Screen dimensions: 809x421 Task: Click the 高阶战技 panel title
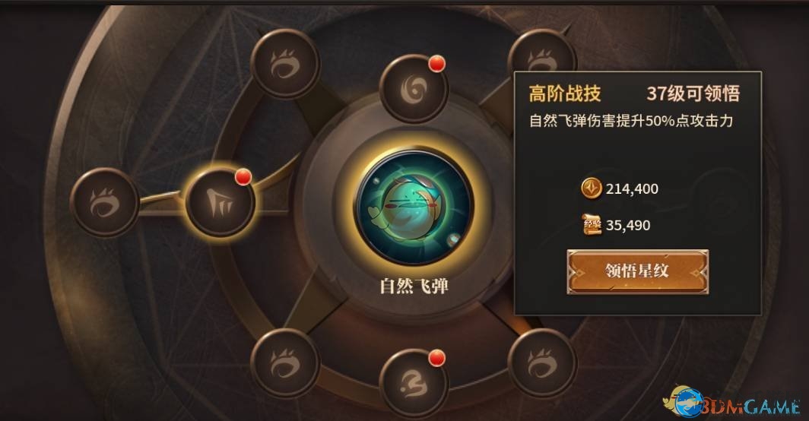tap(565, 93)
